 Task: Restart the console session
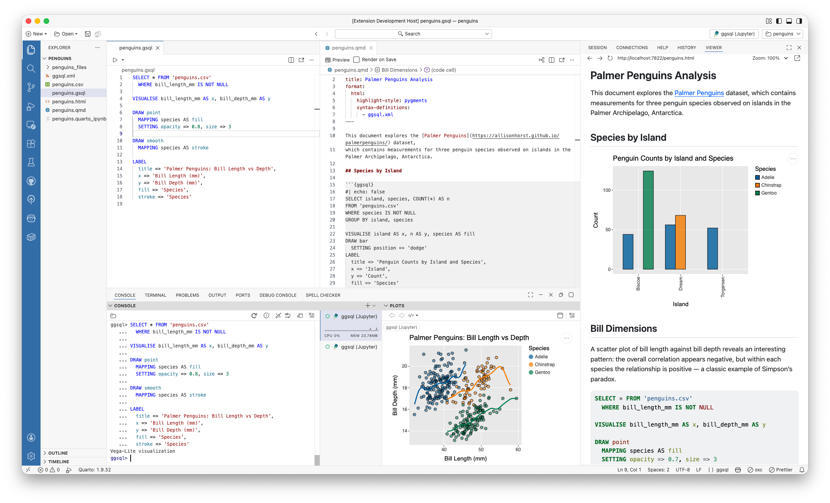tap(254, 315)
